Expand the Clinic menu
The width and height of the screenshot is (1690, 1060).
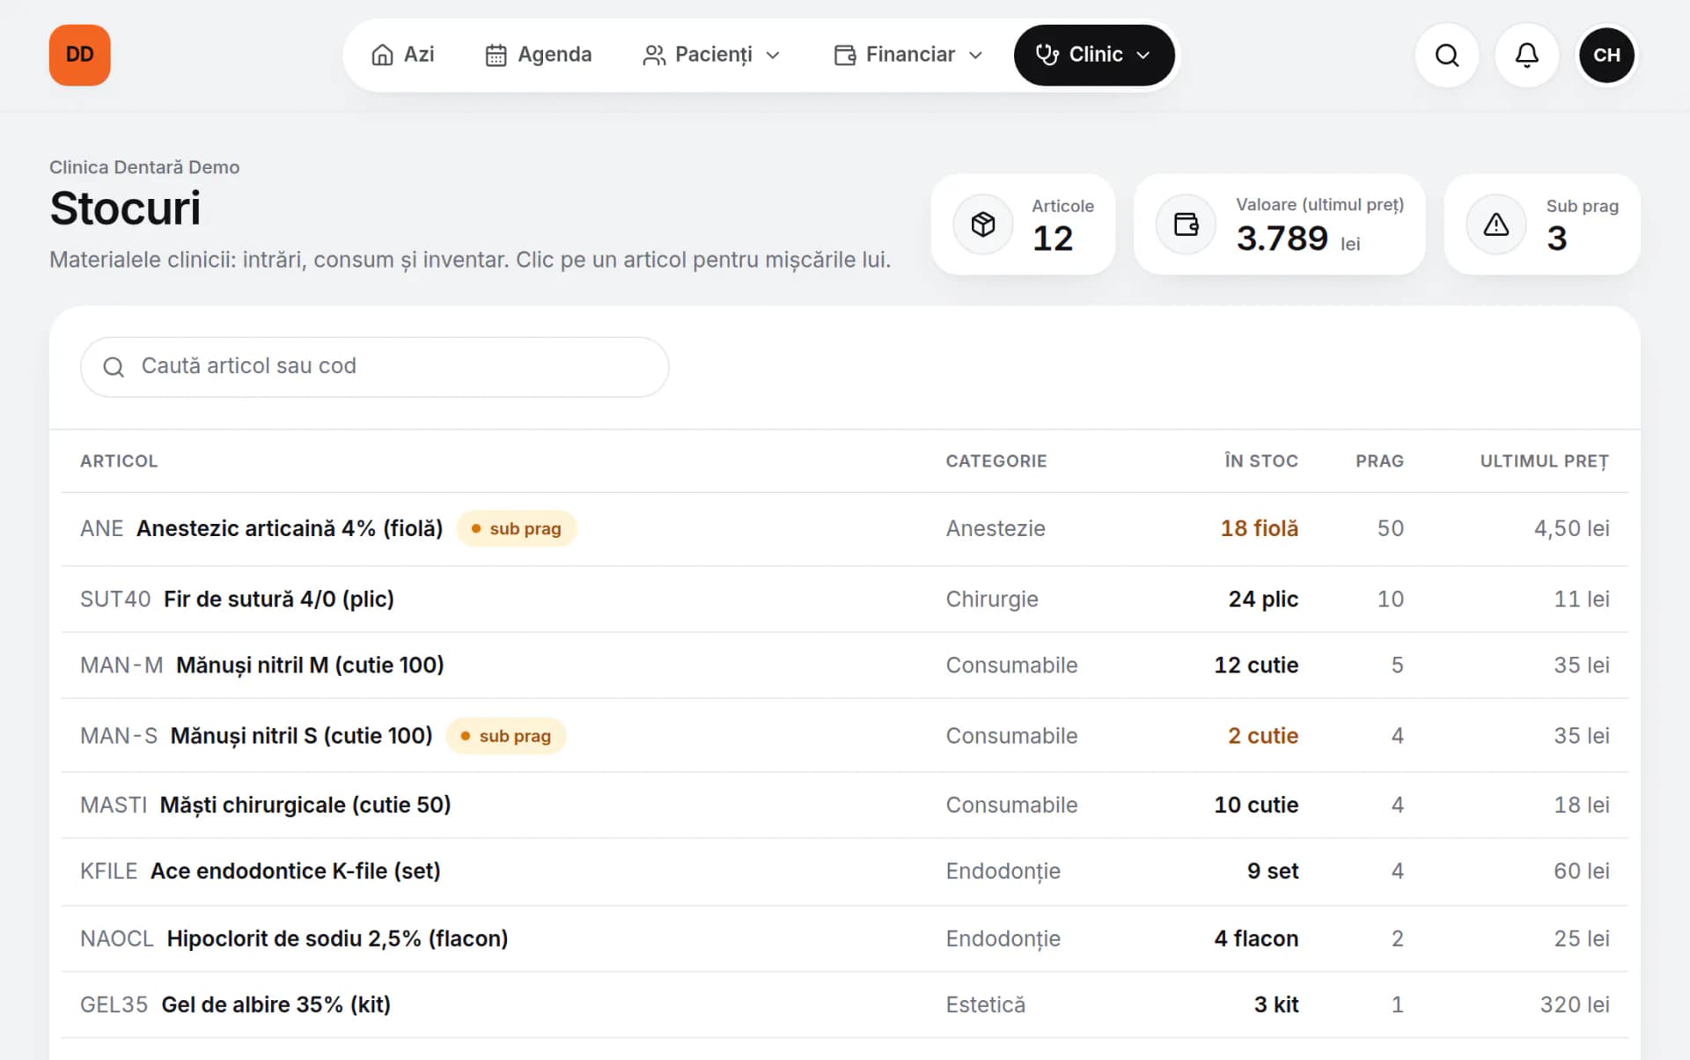pyautogui.click(x=1094, y=55)
